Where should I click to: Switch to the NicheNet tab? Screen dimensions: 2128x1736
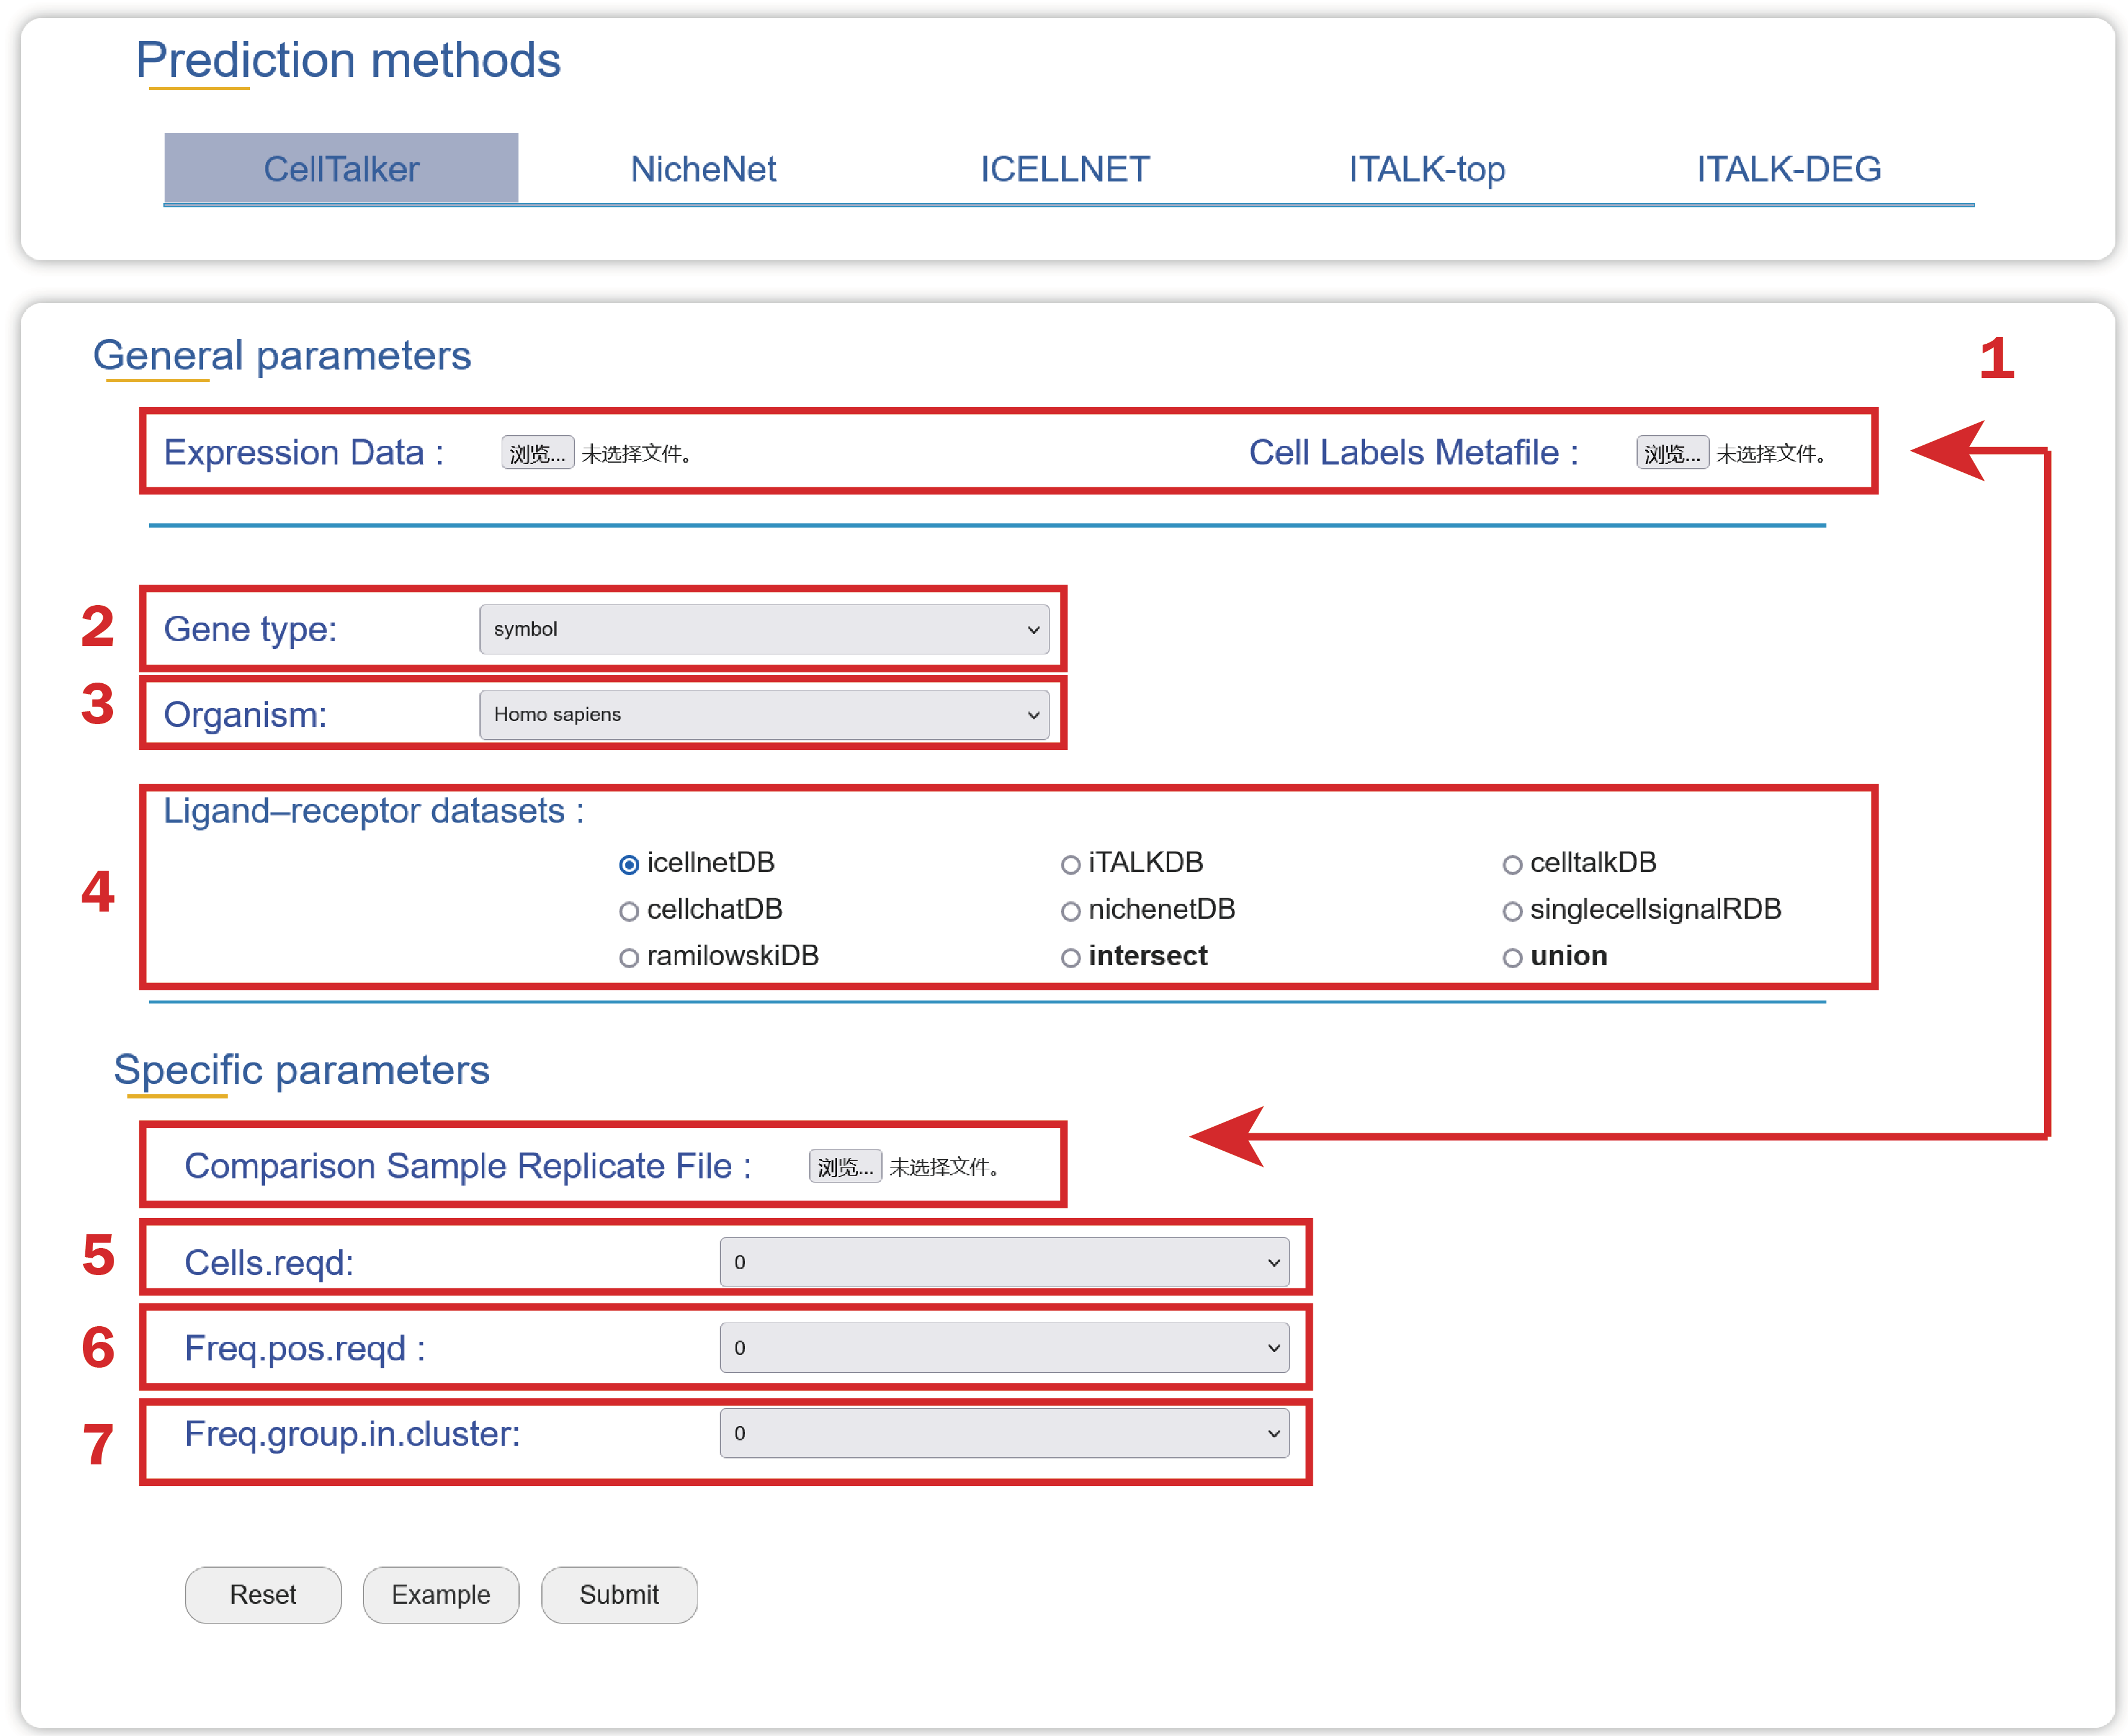tap(703, 169)
